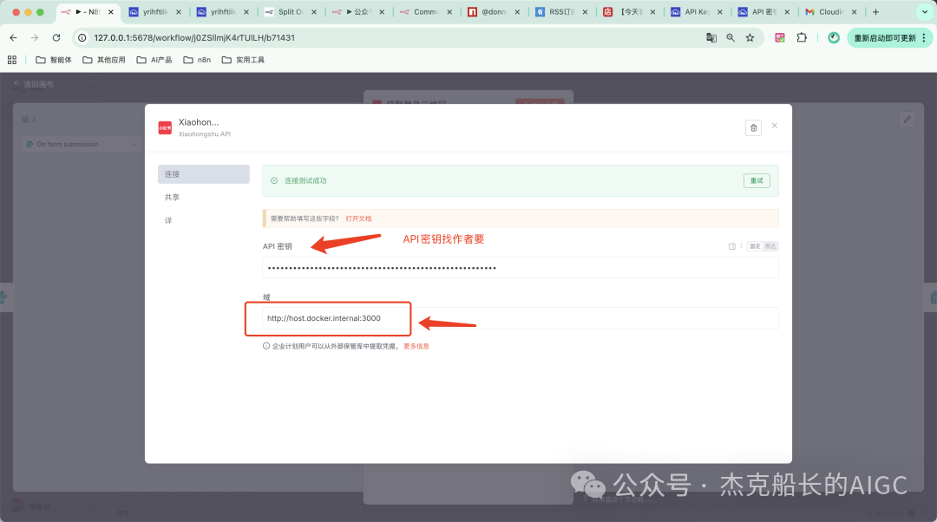937x522 pixels.
Task: Open the 实用工具 bookmark folder
Action: pyautogui.click(x=243, y=60)
